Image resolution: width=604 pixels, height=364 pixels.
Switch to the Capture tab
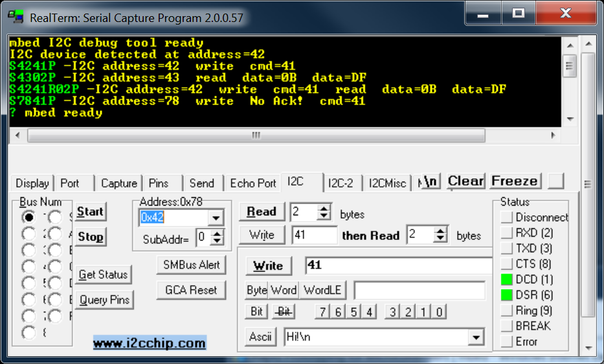coord(119,184)
